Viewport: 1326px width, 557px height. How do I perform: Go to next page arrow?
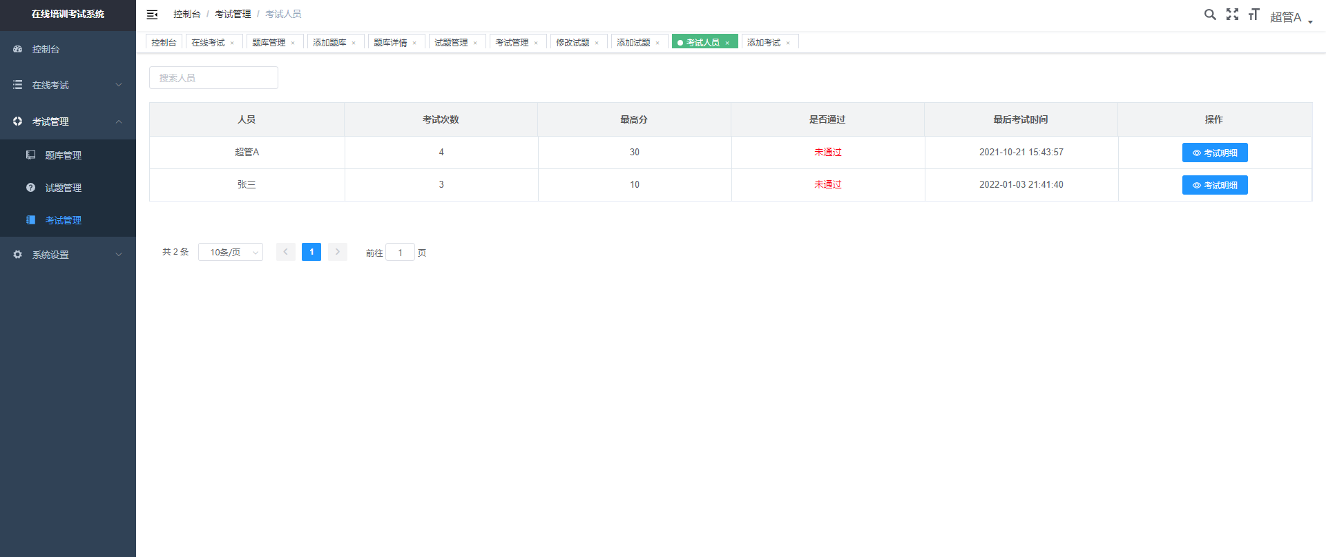pyautogui.click(x=338, y=252)
